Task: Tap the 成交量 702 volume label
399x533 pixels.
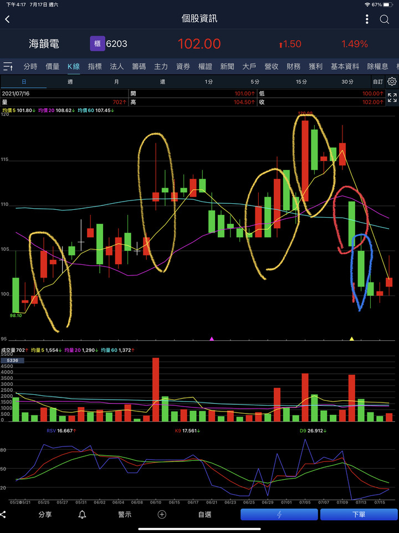Action: coord(15,350)
